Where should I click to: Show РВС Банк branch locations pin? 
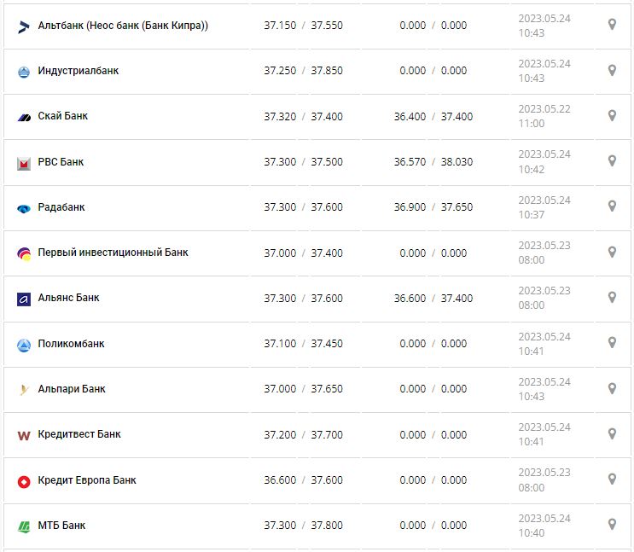coord(612,160)
